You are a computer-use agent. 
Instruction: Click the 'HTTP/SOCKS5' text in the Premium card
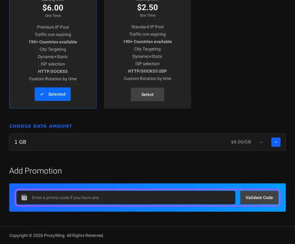point(53,72)
